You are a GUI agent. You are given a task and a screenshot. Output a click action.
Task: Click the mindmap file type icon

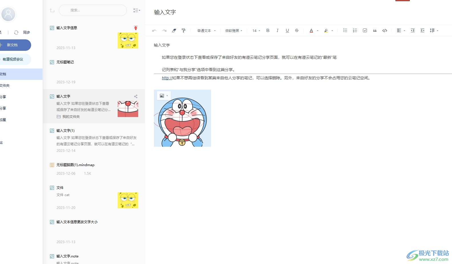(x=52, y=165)
